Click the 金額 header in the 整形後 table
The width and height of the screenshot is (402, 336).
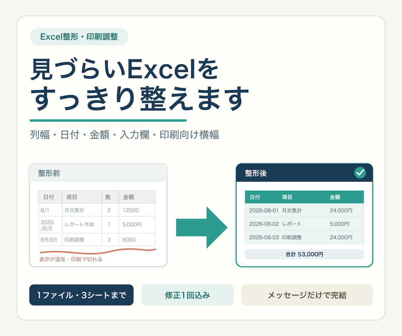(x=335, y=197)
